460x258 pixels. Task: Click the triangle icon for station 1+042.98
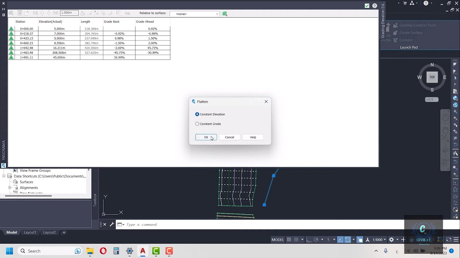pos(11,48)
